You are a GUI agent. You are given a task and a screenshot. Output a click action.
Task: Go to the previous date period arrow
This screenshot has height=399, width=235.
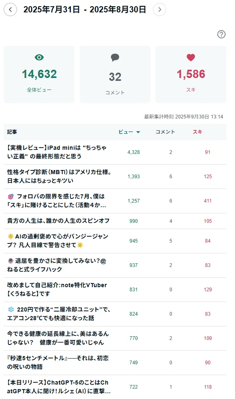click(10, 9)
